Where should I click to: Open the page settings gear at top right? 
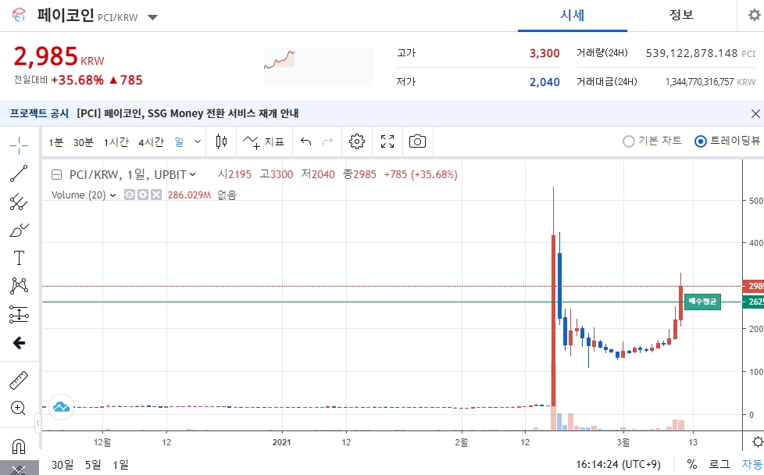click(755, 15)
